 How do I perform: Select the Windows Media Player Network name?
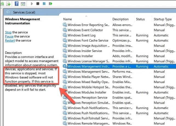(89, 77)
